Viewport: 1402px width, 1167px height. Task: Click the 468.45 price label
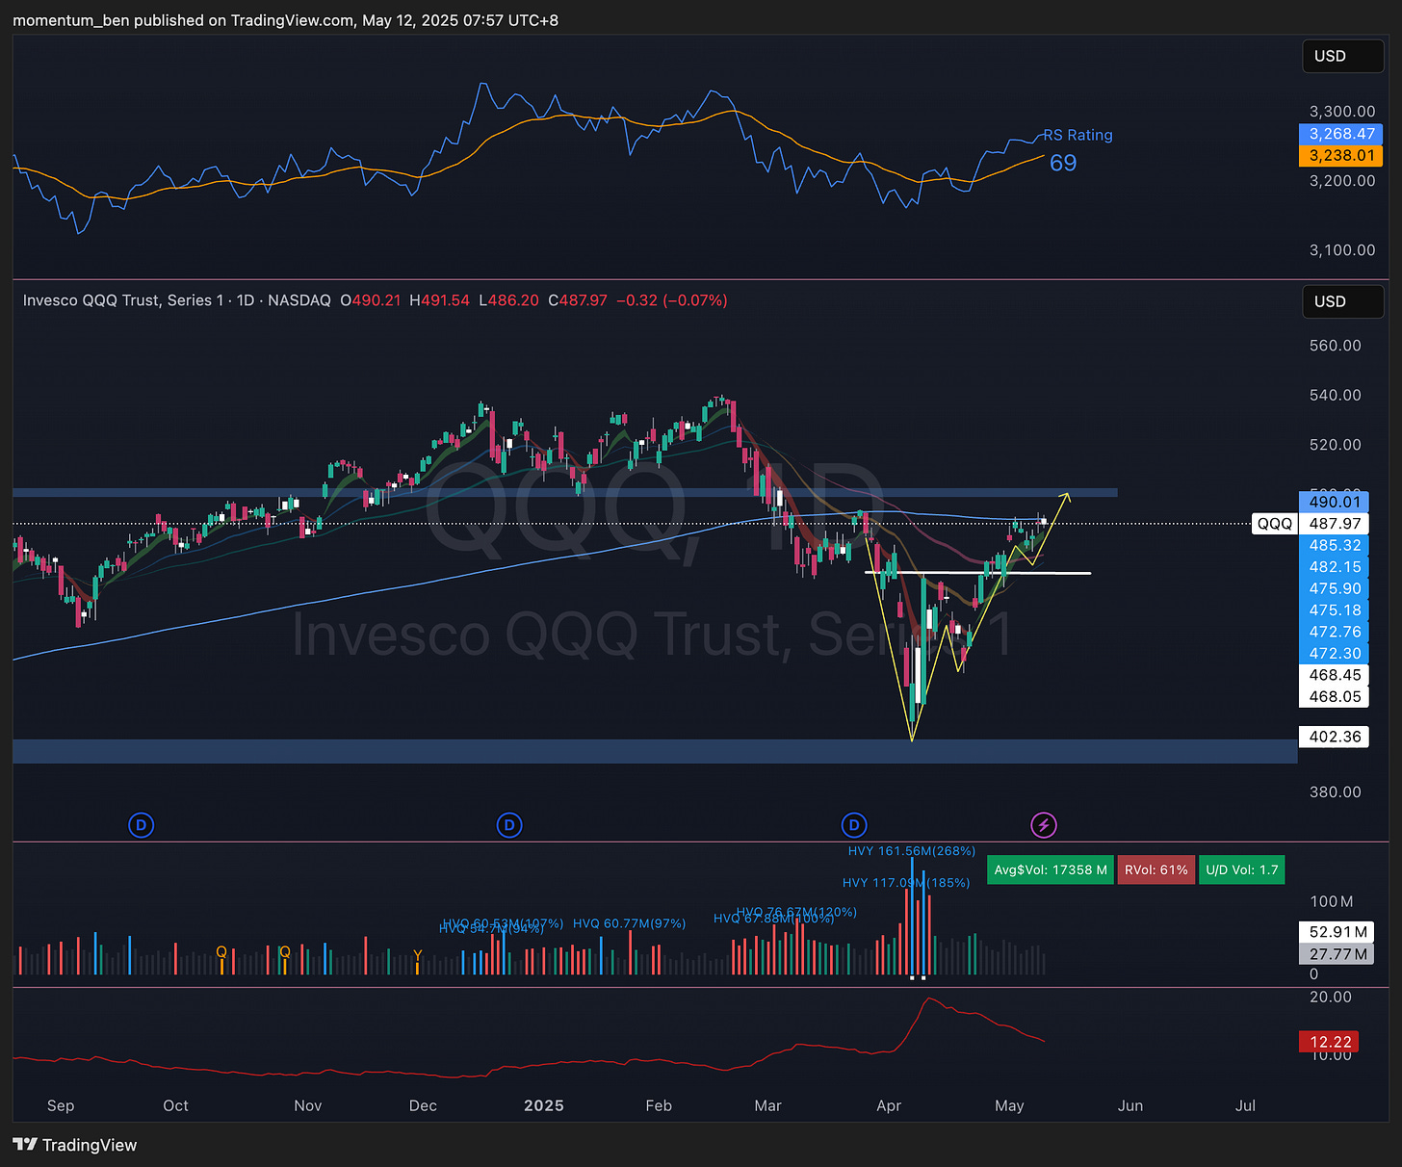pos(1335,675)
